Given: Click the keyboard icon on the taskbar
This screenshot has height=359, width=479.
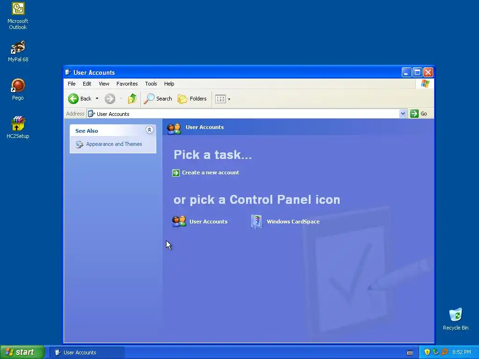Looking at the screenshot, I should [410, 352].
